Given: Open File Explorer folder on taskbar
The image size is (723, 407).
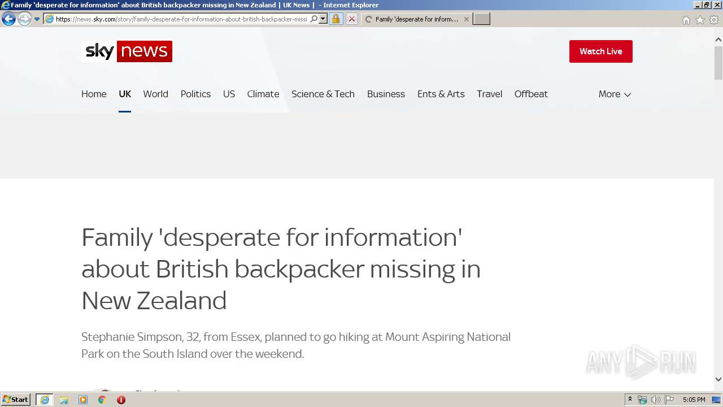Looking at the screenshot, I should tap(64, 400).
